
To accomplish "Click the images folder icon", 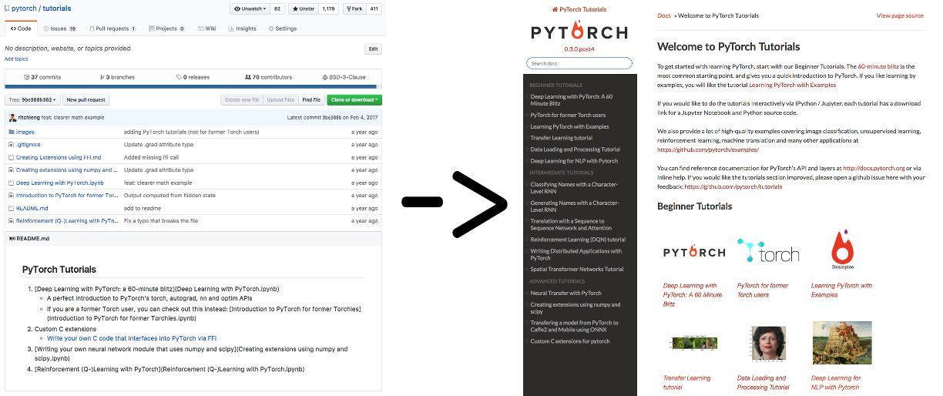I will [x=11, y=132].
